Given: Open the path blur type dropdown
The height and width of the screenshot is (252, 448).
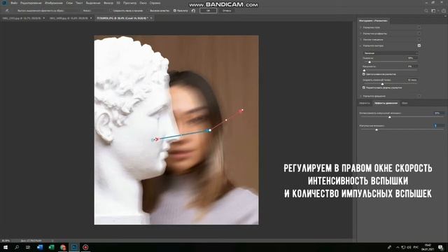Looking at the screenshot, I should (391, 53).
